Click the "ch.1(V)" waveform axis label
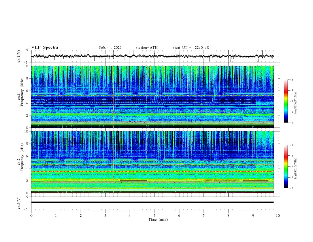313x242 pixels. [x=19, y=56]
